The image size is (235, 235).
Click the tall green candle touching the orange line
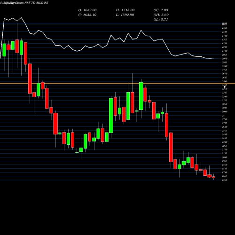[x=141, y=96]
